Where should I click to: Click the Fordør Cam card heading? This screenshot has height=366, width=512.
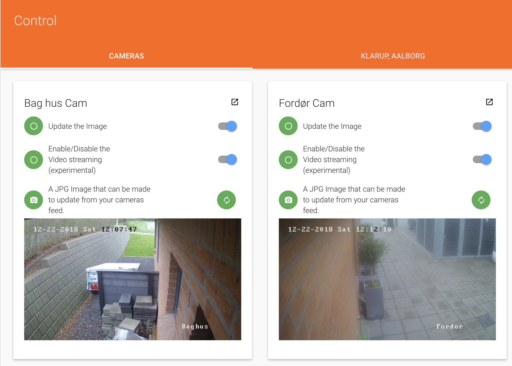point(307,103)
